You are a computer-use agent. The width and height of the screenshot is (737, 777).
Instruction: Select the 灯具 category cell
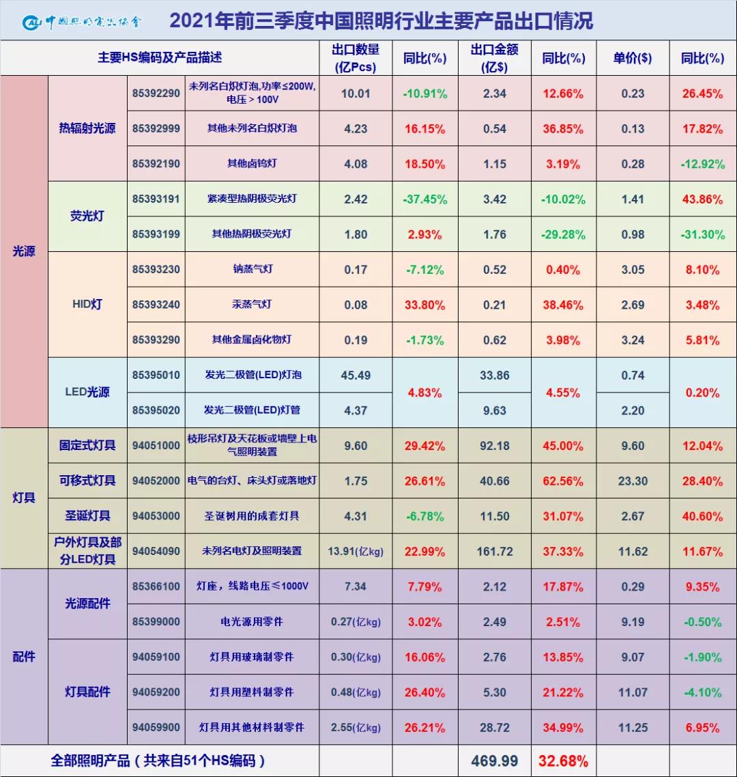(24, 498)
